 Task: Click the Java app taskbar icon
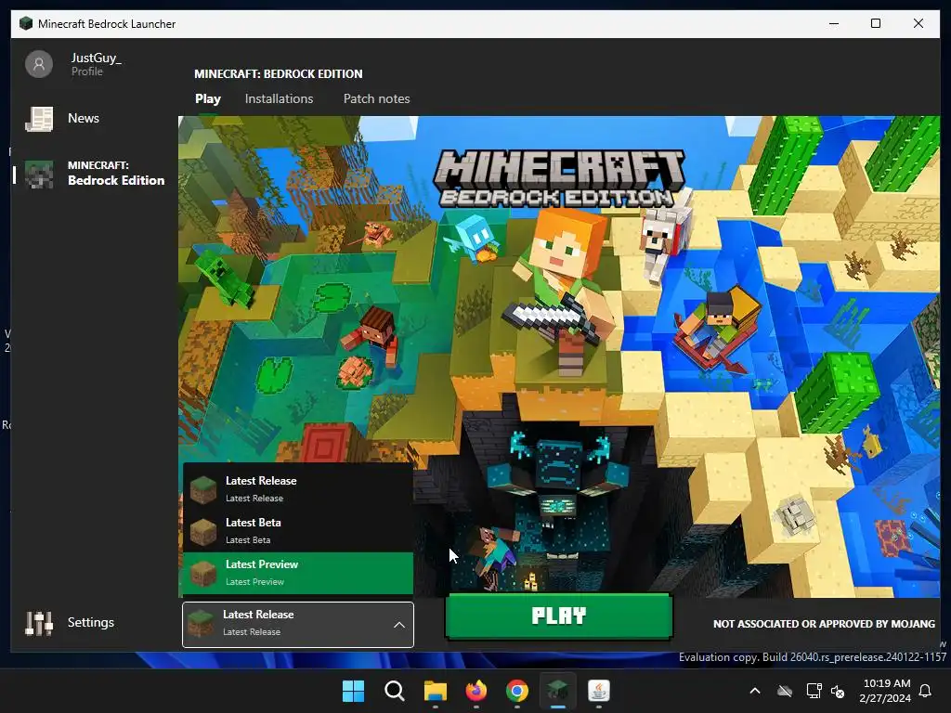pos(599,691)
